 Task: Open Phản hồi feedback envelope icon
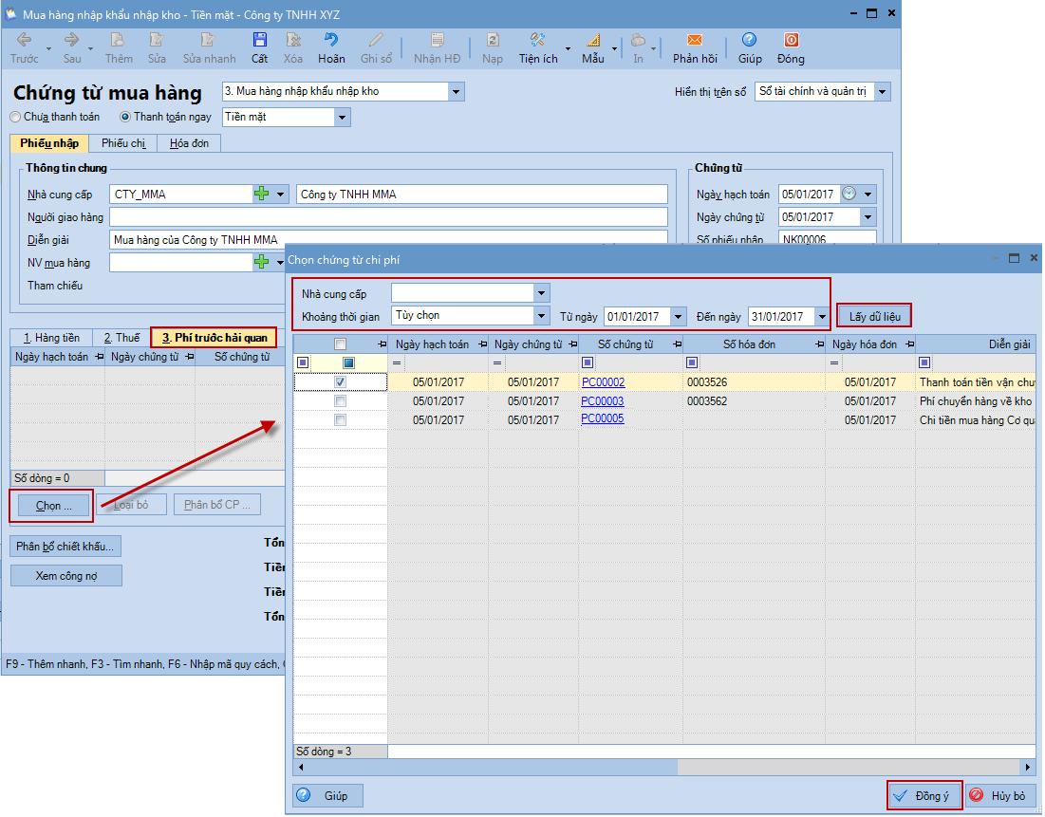click(695, 40)
